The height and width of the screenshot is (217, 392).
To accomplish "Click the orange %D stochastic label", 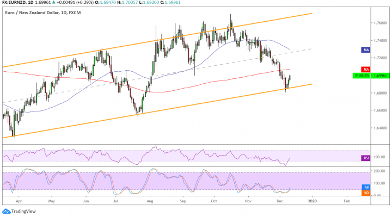I will [x=366, y=193].
